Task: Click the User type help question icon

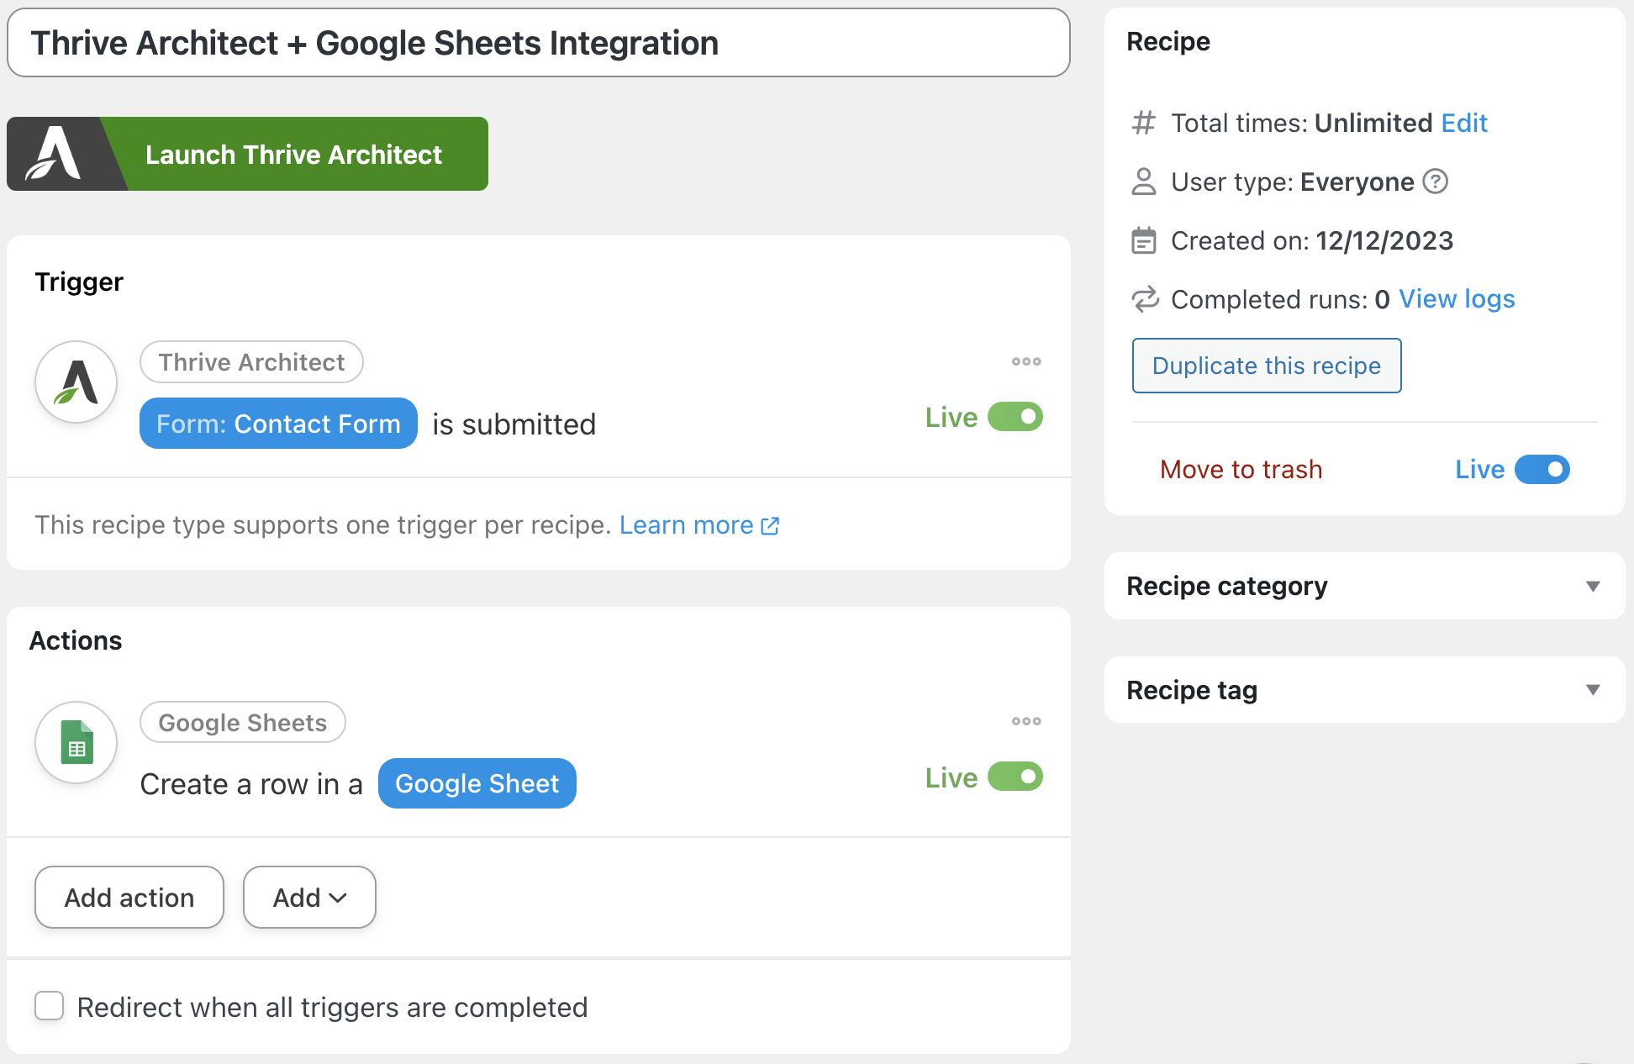Action: [x=1435, y=182]
